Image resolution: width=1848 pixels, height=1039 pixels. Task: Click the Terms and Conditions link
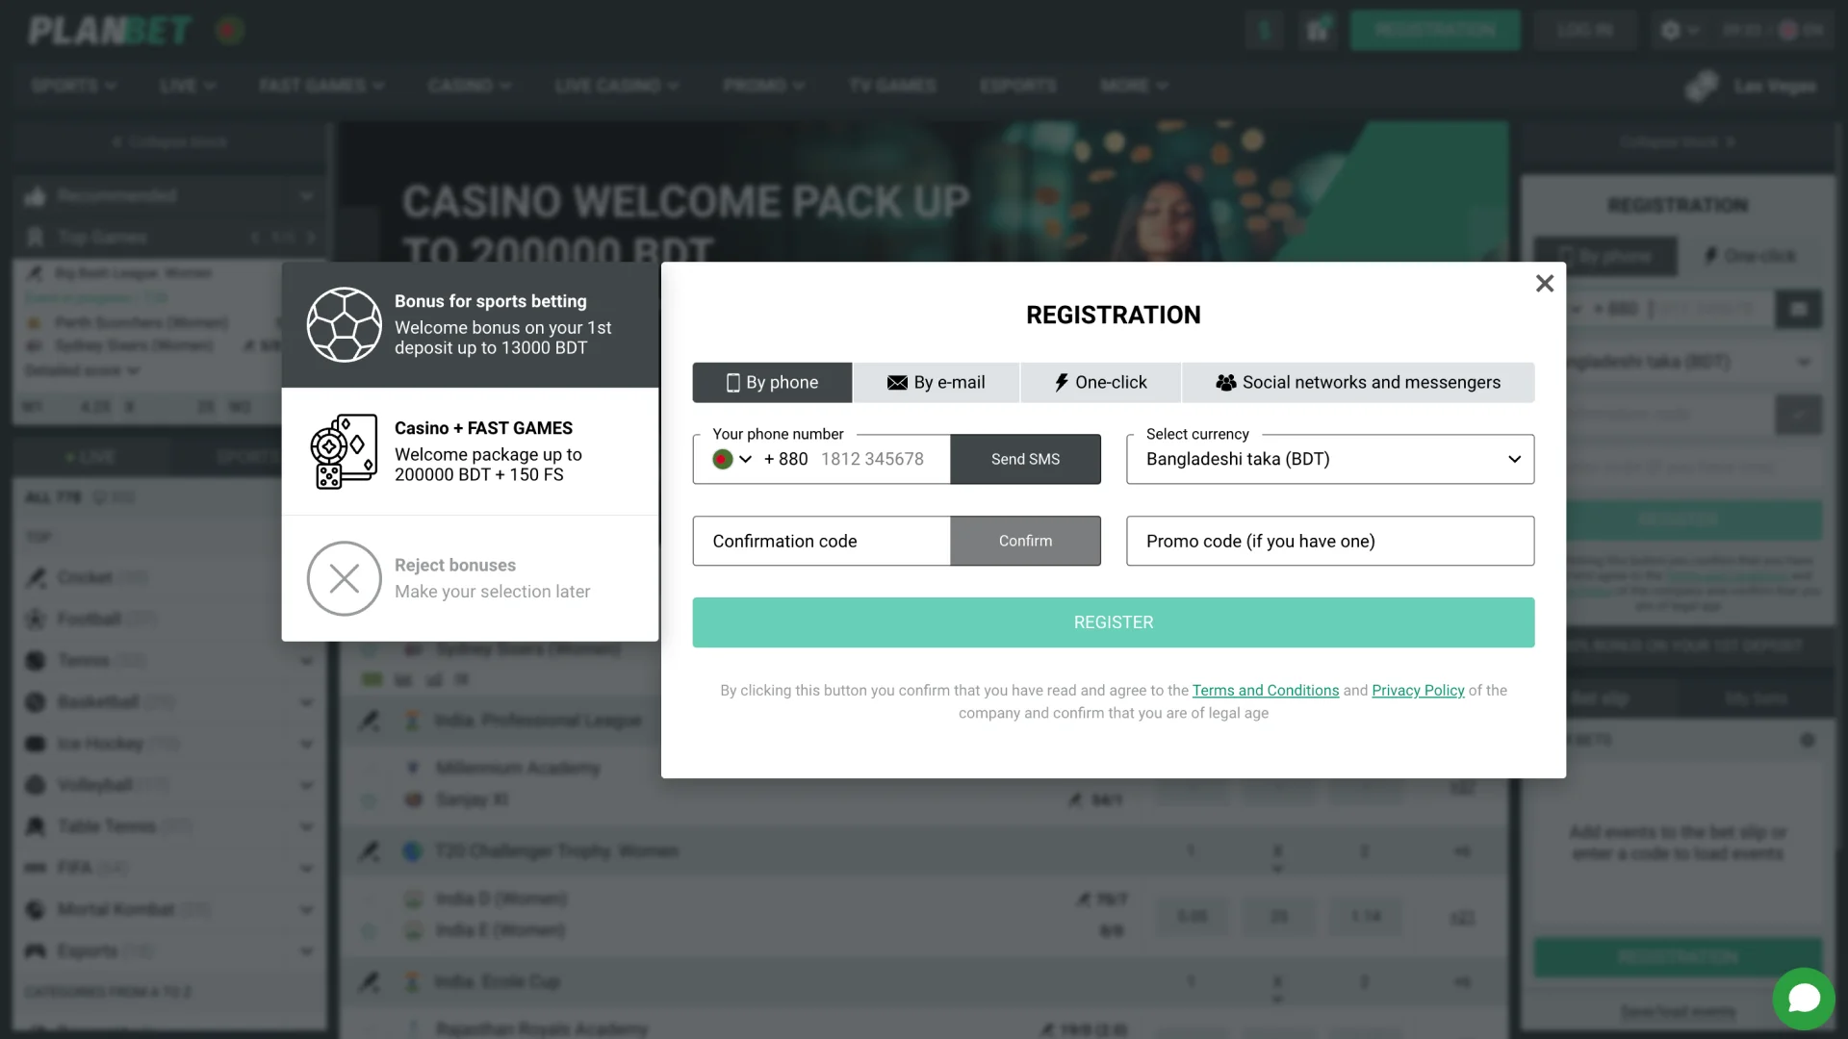pyautogui.click(x=1264, y=690)
